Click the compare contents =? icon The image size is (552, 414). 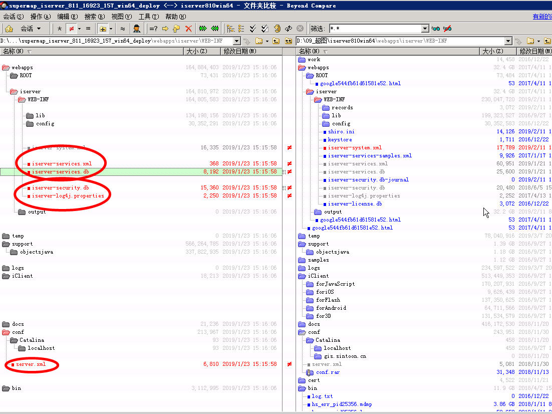tap(153, 29)
